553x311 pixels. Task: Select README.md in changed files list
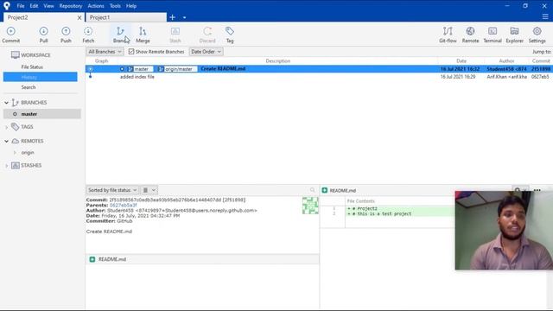(x=202, y=259)
